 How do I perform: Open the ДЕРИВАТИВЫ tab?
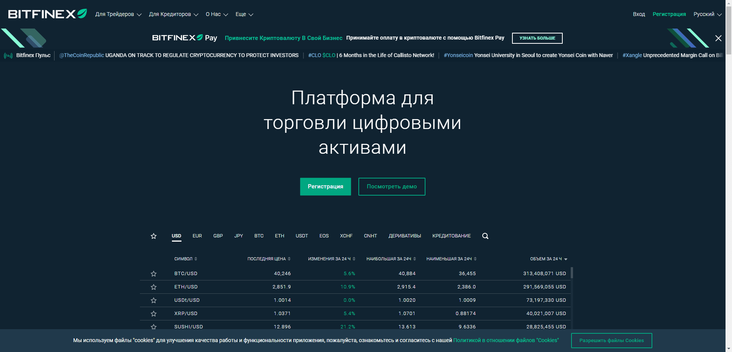coord(405,236)
